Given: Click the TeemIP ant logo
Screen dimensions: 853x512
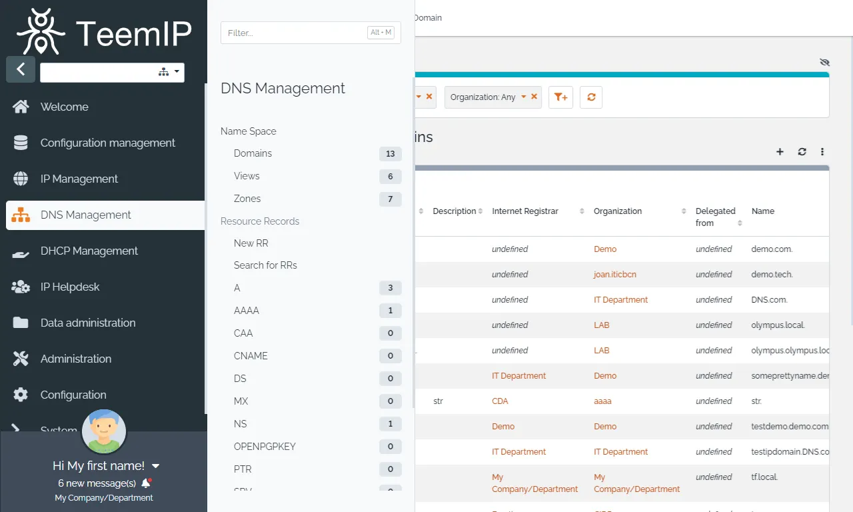Looking at the screenshot, I should tap(41, 31).
